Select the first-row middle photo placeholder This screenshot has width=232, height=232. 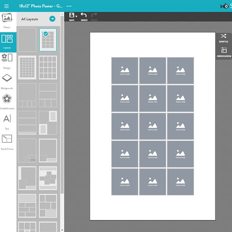click(152, 71)
